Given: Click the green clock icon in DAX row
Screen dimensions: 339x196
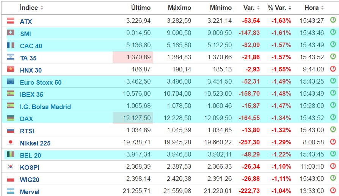Looking at the screenshot, I should point(333,117).
